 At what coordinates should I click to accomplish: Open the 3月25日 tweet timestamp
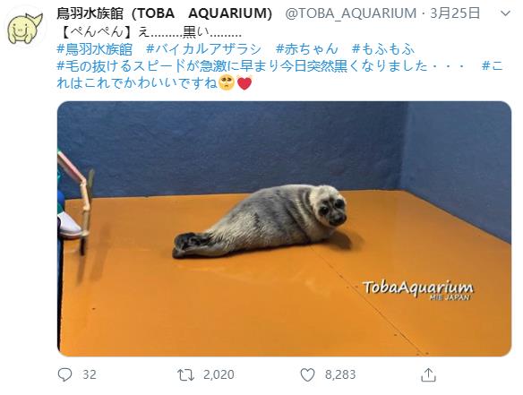pyautogui.click(x=455, y=13)
